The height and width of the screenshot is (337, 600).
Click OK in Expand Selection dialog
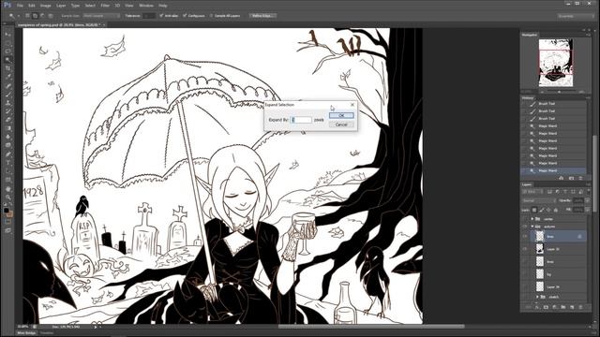[x=341, y=115]
